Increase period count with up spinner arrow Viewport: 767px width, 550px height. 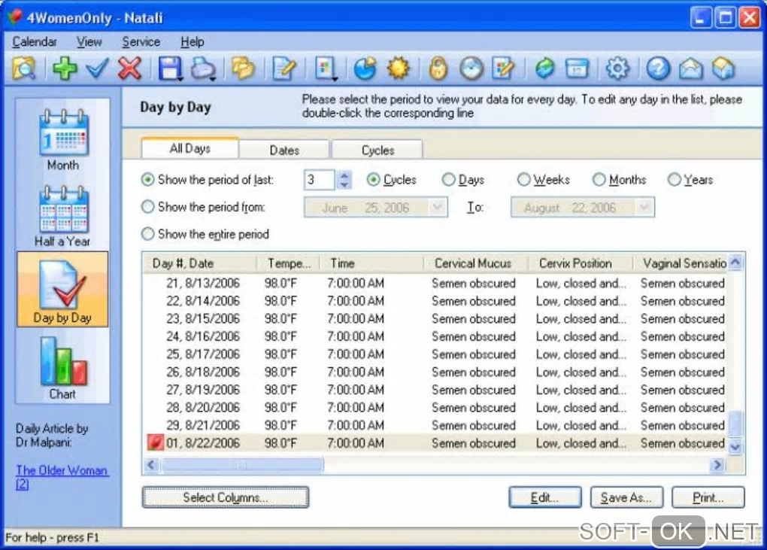[x=344, y=175]
